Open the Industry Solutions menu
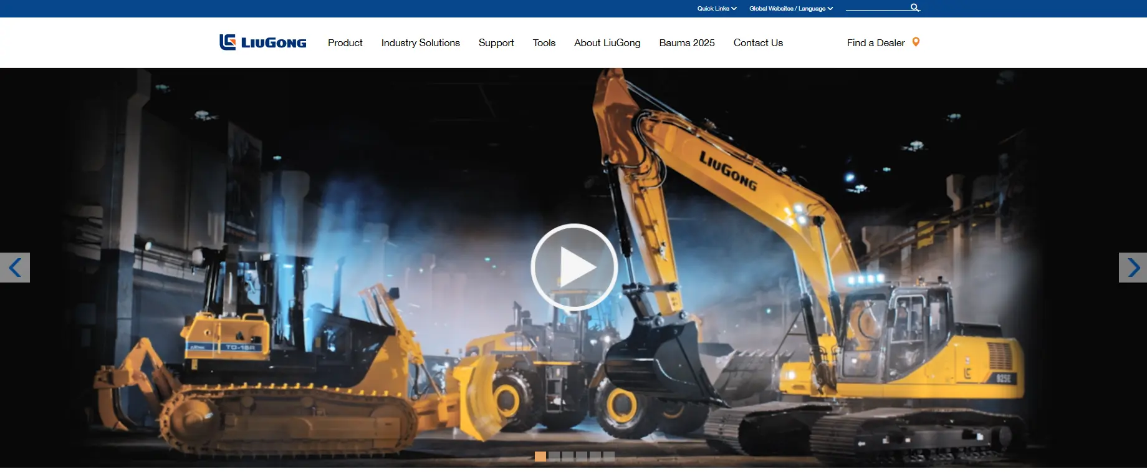This screenshot has width=1147, height=474. [x=421, y=42]
